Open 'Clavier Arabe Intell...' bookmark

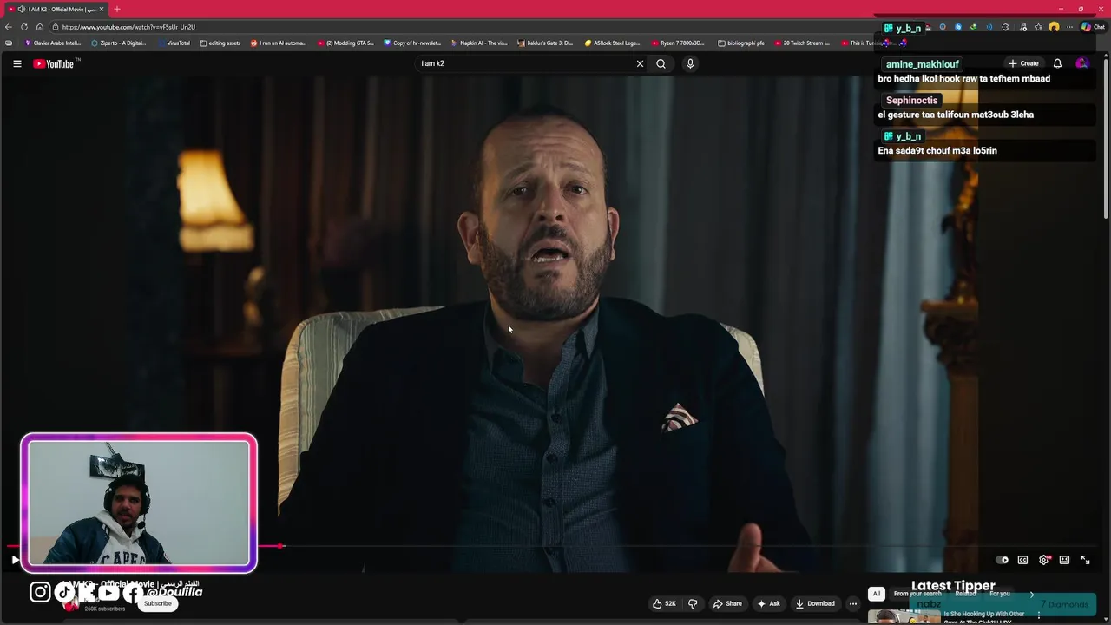click(53, 43)
